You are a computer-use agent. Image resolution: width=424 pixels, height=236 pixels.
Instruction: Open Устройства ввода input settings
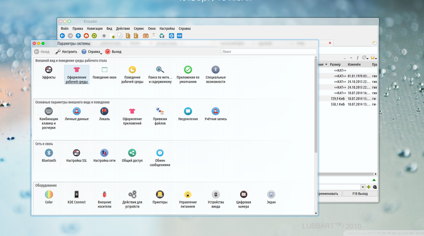[x=215, y=199]
